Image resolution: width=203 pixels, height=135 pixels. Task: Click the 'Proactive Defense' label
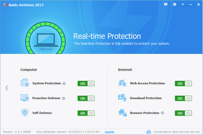[x=46, y=98]
